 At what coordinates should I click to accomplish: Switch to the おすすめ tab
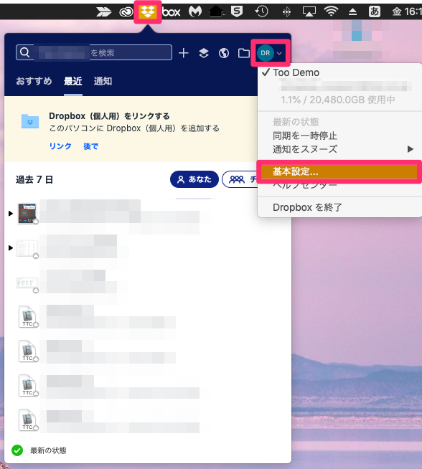point(34,81)
